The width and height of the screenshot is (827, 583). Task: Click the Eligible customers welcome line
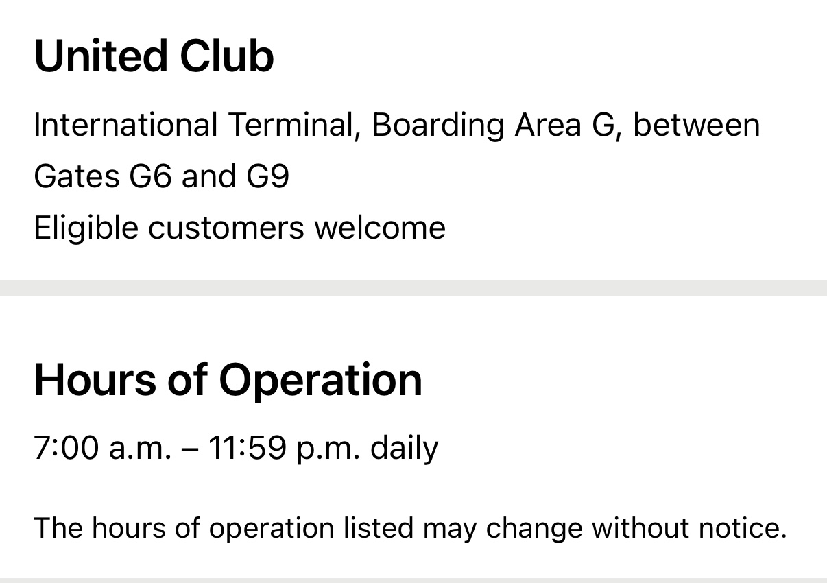[x=239, y=227]
